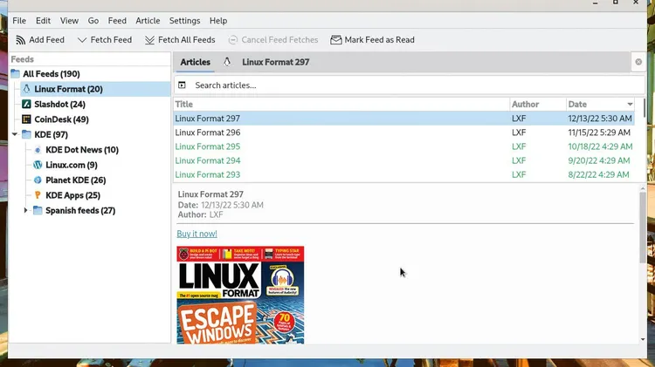This screenshot has width=655, height=367.
Task: Click the Fetch All Feeds double-arrow icon
Action: coord(149,40)
